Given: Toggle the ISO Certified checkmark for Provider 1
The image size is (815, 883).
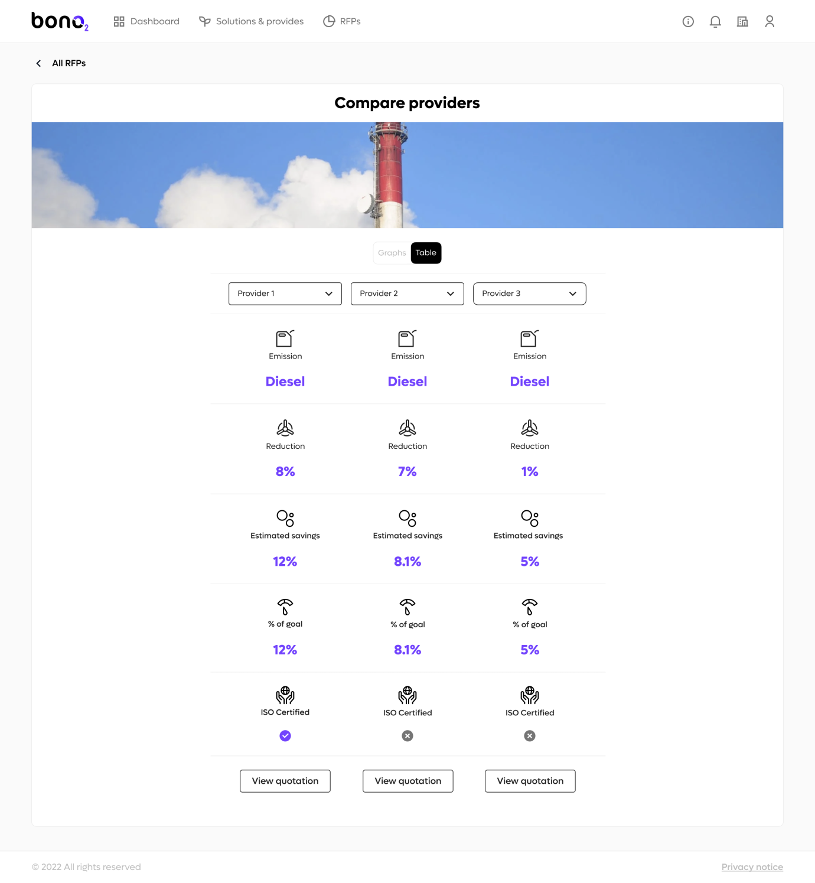Looking at the screenshot, I should [x=285, y=735].
